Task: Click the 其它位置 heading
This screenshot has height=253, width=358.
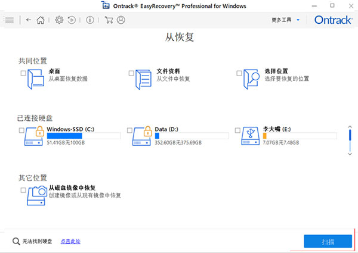Action: (x=33, y=177)
